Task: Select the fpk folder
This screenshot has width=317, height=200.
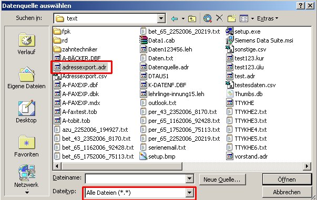Action: (x=62, y=31)
